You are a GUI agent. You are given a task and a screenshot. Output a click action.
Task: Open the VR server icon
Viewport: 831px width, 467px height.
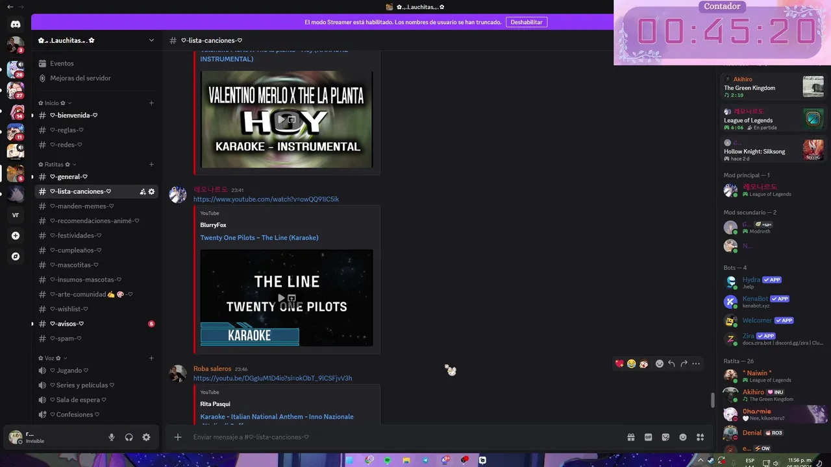pyautogui.click(x=16, y=215)
